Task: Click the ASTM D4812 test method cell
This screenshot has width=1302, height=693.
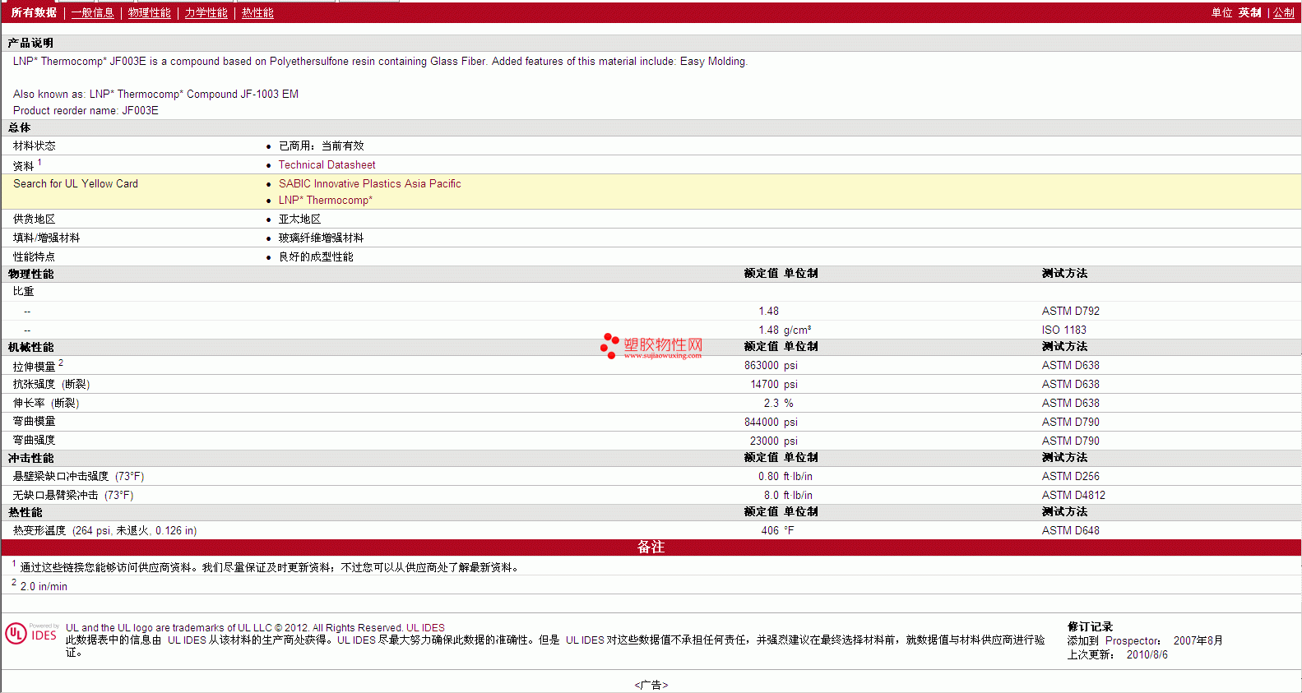Action: click(x=1073, y=495)
